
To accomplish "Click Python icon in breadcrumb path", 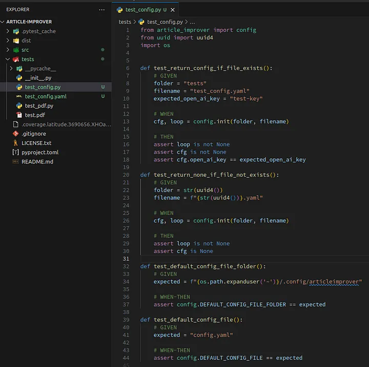I will tap(141, 22).
